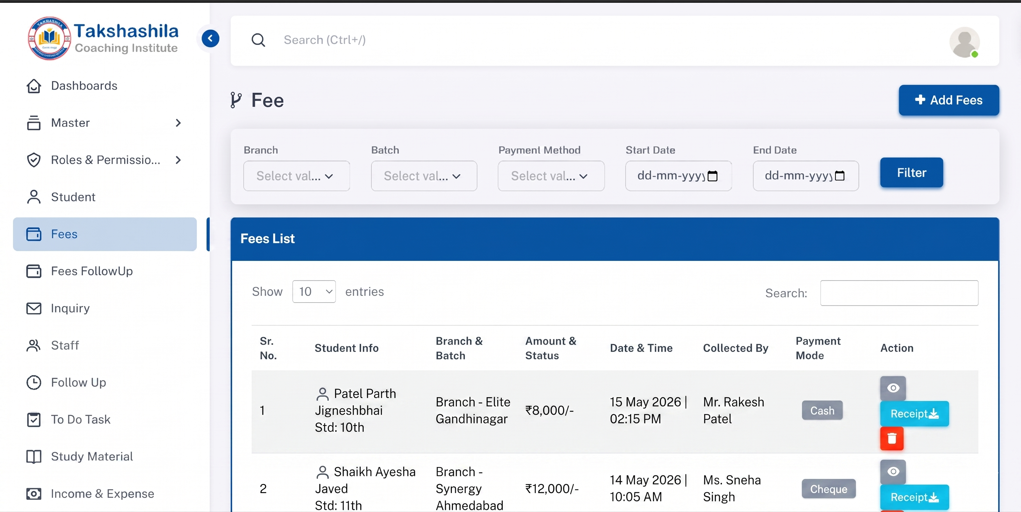This screenshot has height=512, width=1021.
Task: Click the Staff people icon
Action: click(34, 345)
